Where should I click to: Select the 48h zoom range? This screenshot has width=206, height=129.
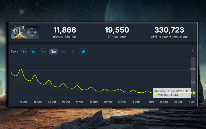pos(23,51)
